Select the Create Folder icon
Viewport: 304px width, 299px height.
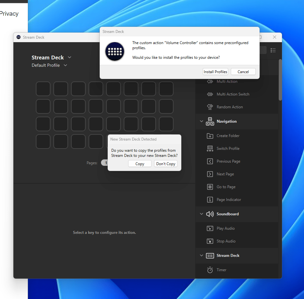[x=210, y=136]
